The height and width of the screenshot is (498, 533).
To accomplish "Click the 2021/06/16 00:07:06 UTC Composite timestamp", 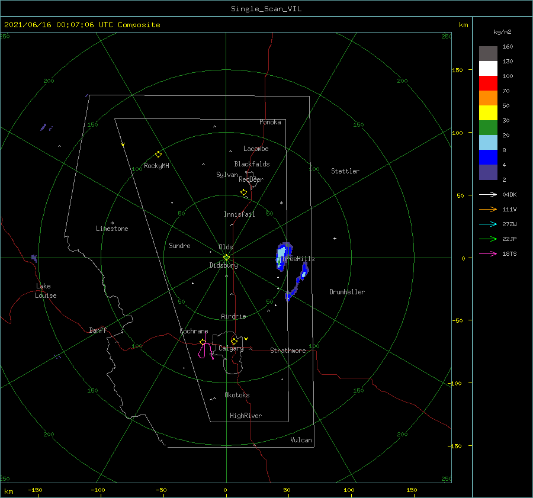I will click(82, 25).
